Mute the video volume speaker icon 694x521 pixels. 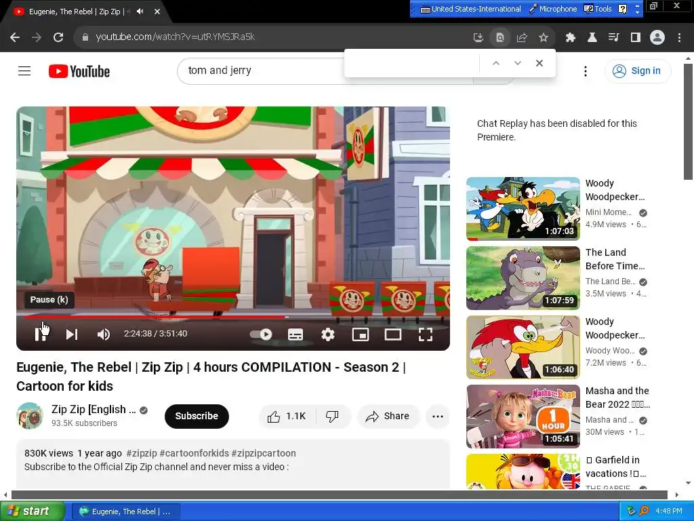(103, 334)
